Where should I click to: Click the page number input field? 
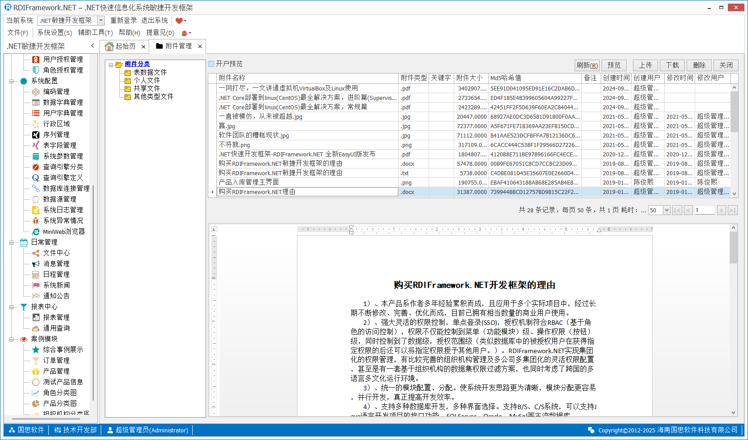point(705,210)
